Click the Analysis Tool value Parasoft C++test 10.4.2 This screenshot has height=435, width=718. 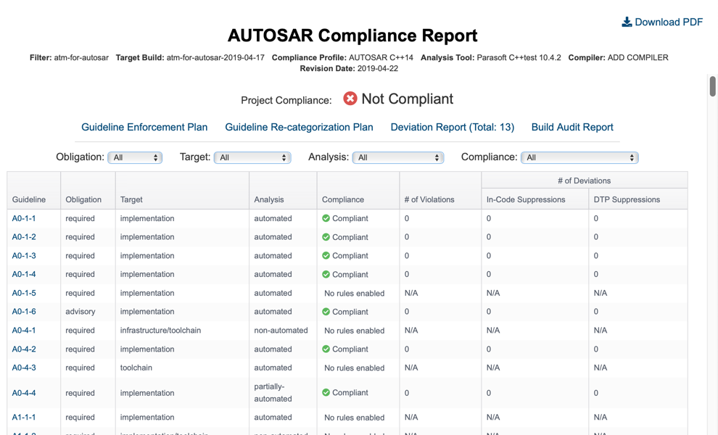coord(519,58)
